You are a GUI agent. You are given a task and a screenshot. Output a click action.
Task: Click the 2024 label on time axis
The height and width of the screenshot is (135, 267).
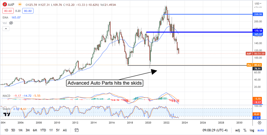tap(184, 122)
